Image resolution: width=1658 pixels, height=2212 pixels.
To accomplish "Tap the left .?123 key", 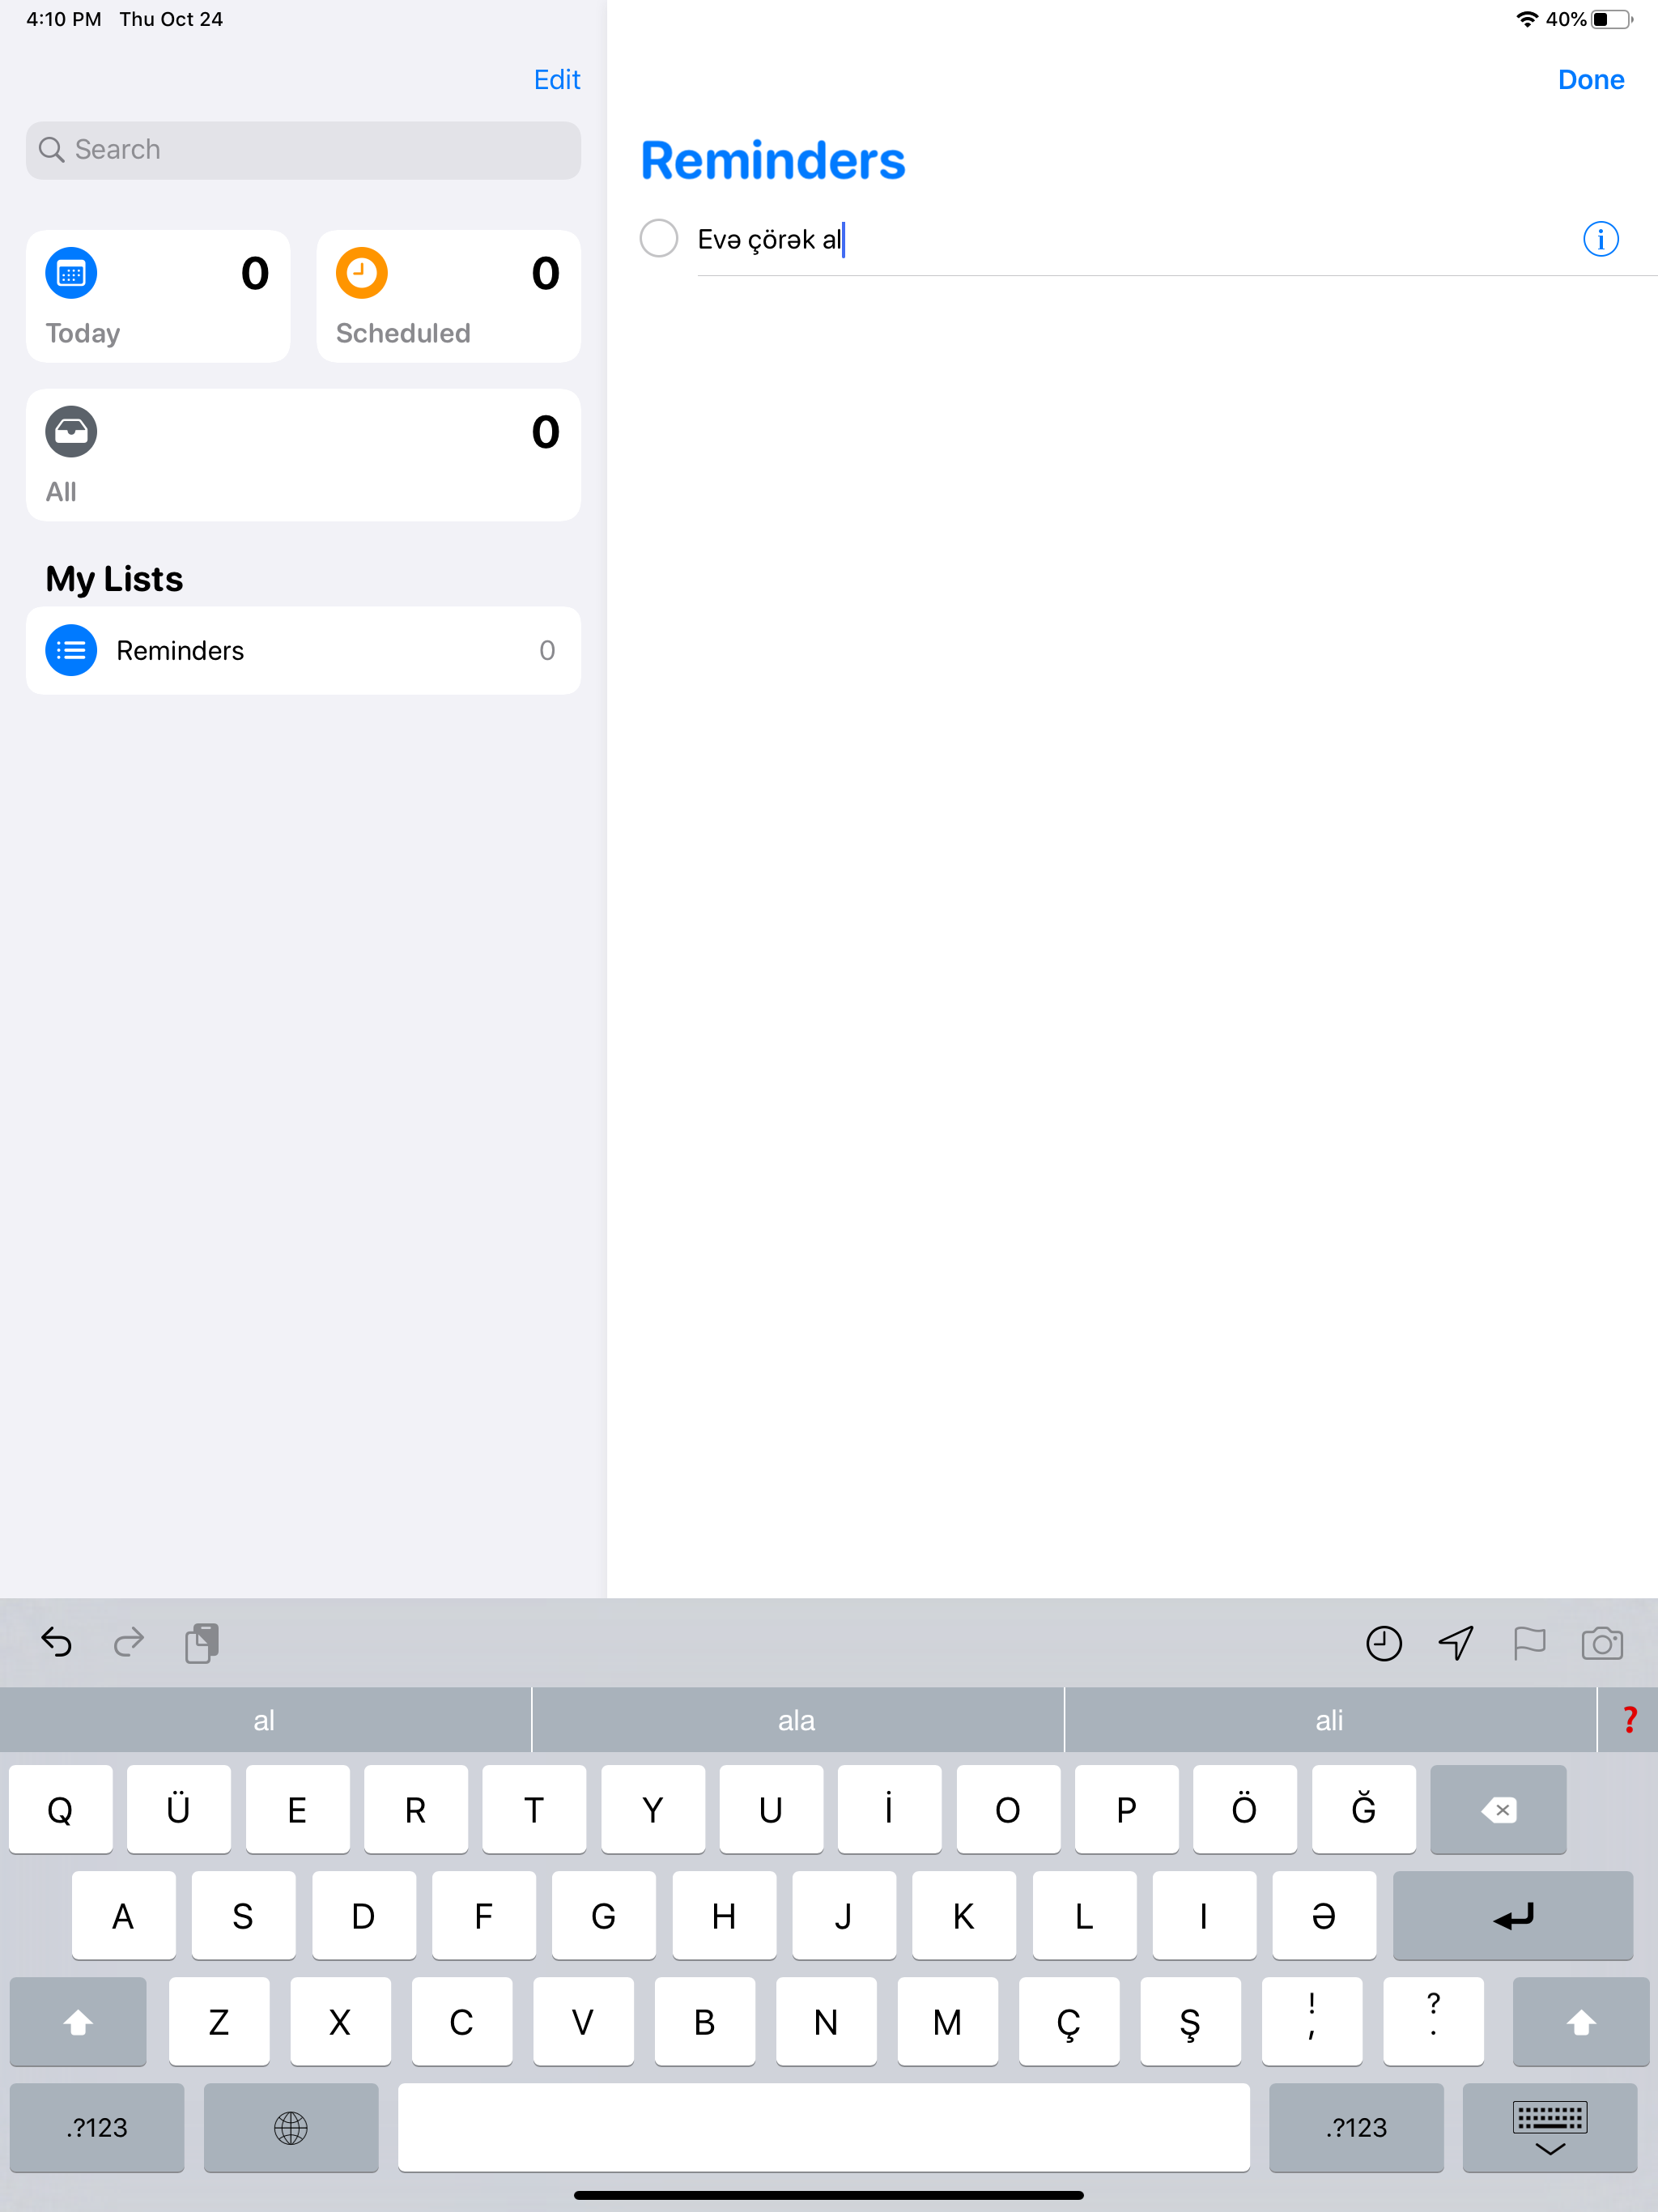I will click(97, 2127).
